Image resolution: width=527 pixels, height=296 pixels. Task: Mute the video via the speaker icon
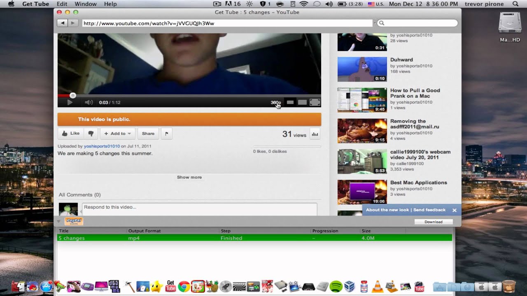(89, 102)
